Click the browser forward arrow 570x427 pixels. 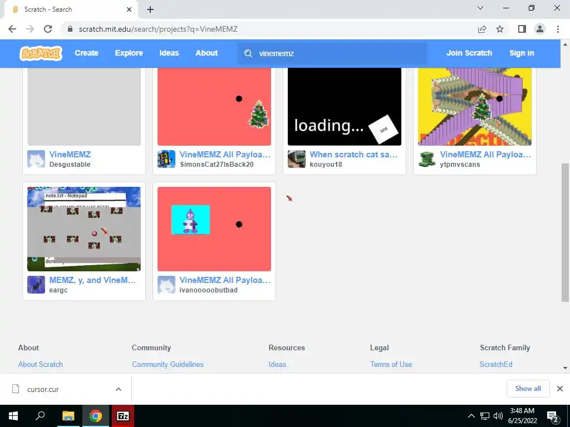tap(30, 29)
